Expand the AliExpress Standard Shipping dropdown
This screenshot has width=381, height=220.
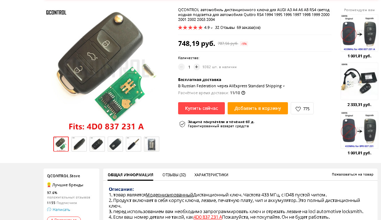284,86
